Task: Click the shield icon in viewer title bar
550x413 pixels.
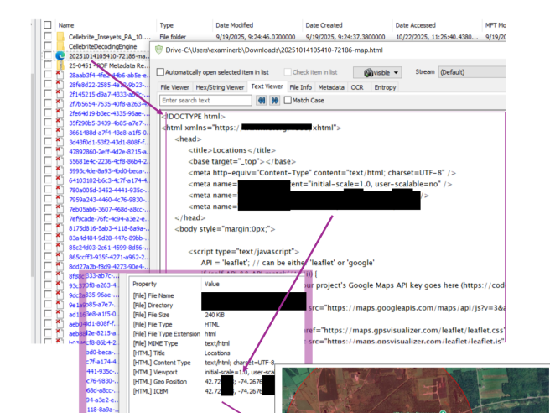Action: 160,50
